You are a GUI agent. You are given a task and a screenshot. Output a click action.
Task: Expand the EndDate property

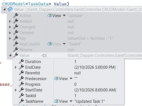pos(15,67)
